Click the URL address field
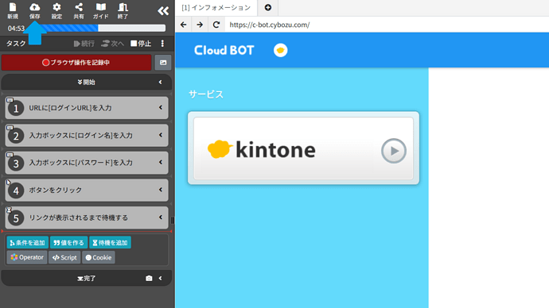This screenshot has height=308, width=549. click(387, 25)
